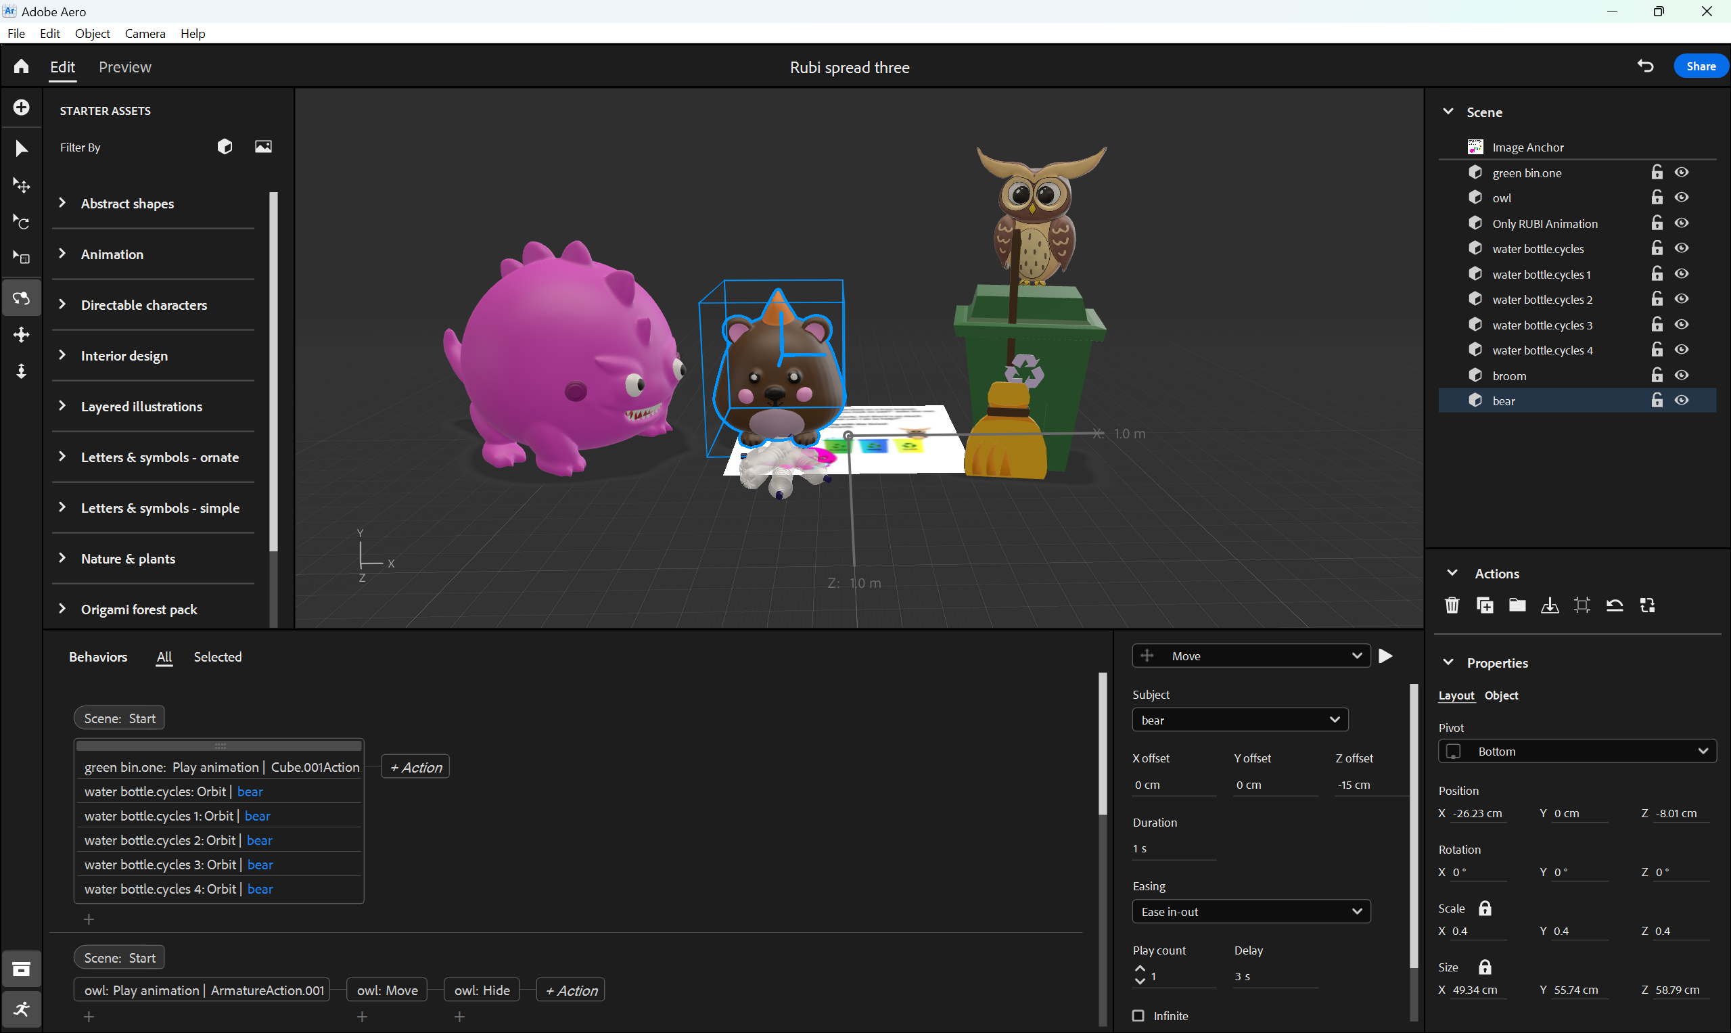Increase the Play count stepper
This screenshot has width=1731, height=1033.
pos(1139,969)
